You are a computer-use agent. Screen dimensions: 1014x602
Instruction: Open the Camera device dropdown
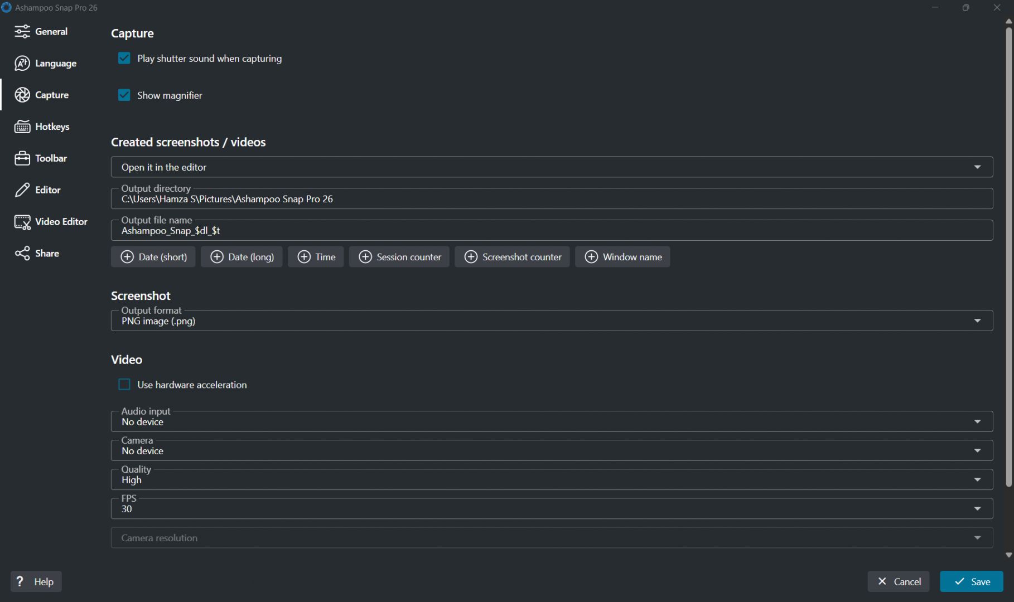coord(552,451)
